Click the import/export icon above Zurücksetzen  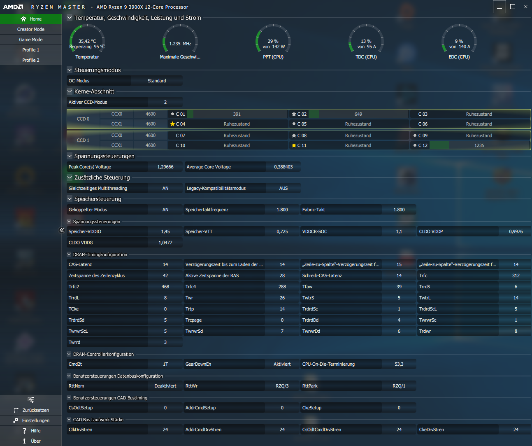click(31, 400)
